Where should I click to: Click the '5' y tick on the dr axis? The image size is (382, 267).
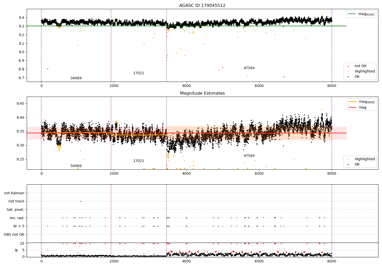23,250
